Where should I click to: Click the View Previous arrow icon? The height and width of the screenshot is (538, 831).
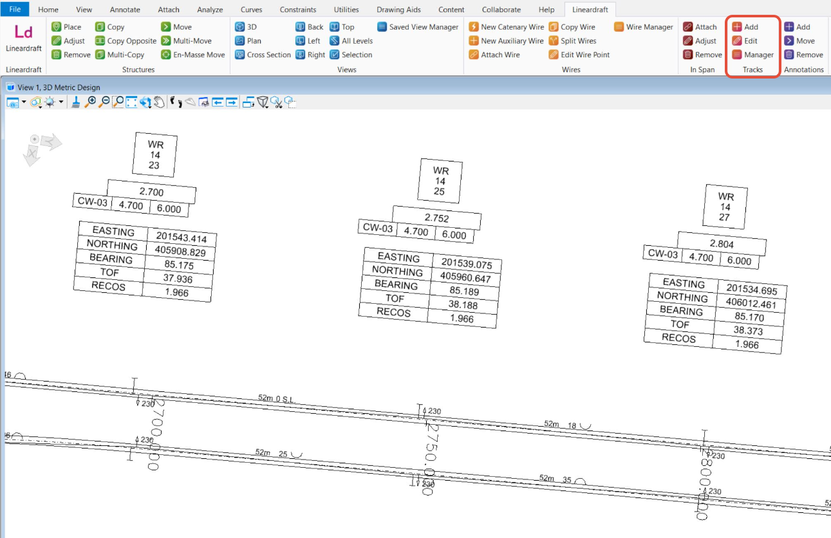pos(218,102)
